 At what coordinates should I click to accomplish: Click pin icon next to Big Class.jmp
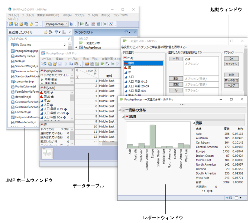pyautogui.click(x=64, y=45)
